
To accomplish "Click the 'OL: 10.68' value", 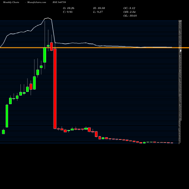I will coord(130,15).
